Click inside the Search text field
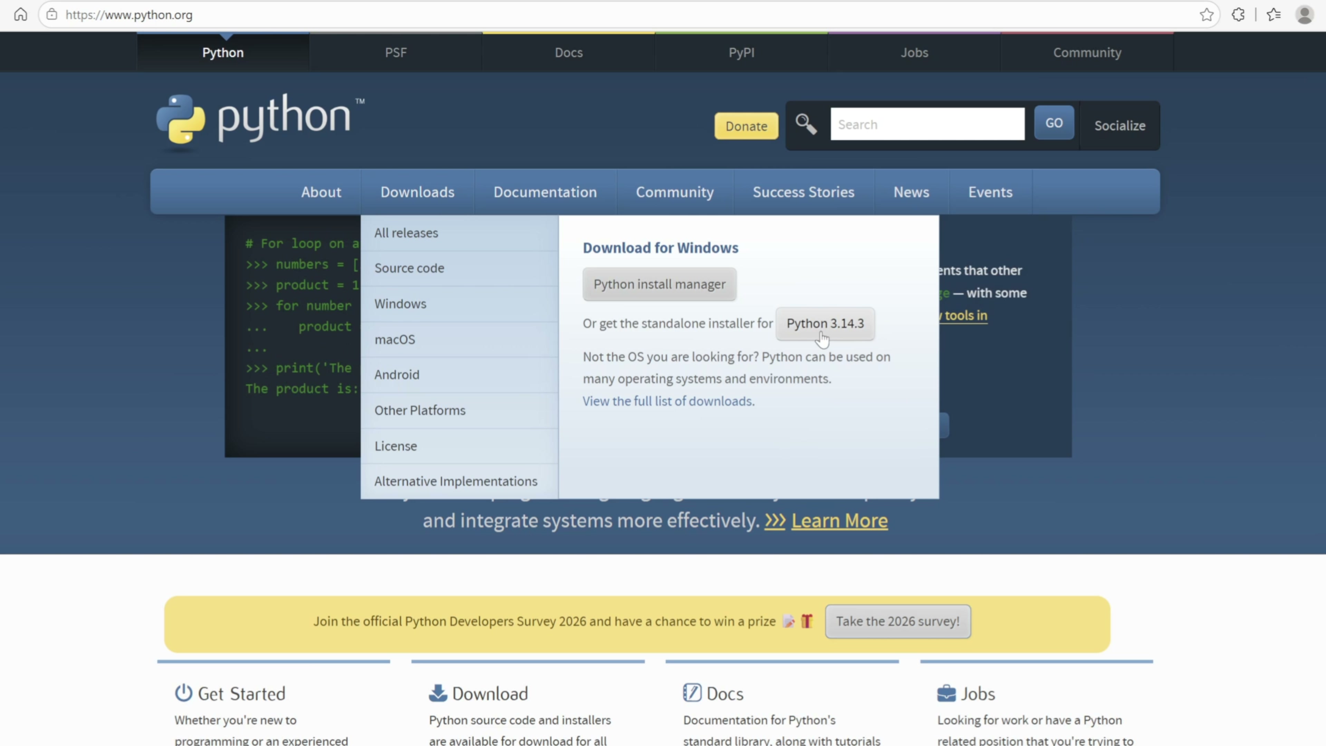This screenshot has width=1326, height=746. [927, 124]
